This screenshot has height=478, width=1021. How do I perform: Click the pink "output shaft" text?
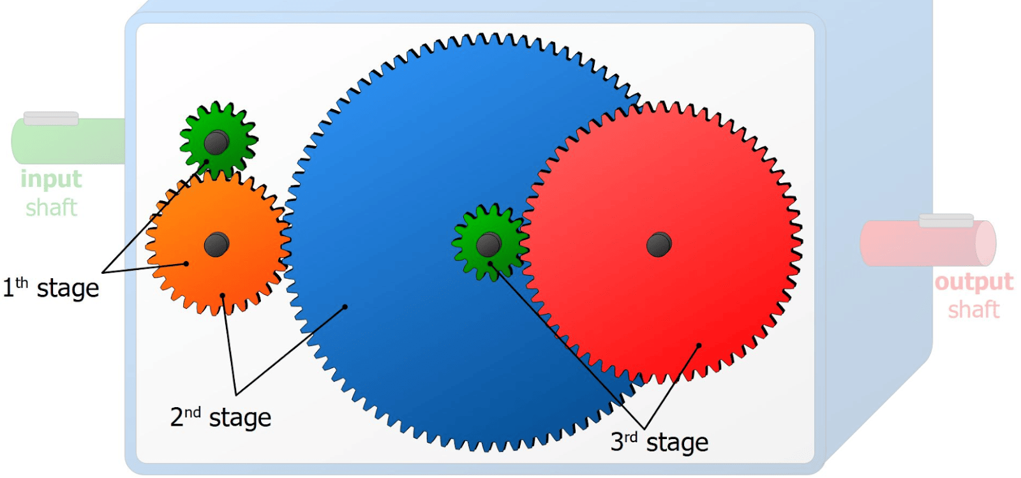[x=974, y=295]
